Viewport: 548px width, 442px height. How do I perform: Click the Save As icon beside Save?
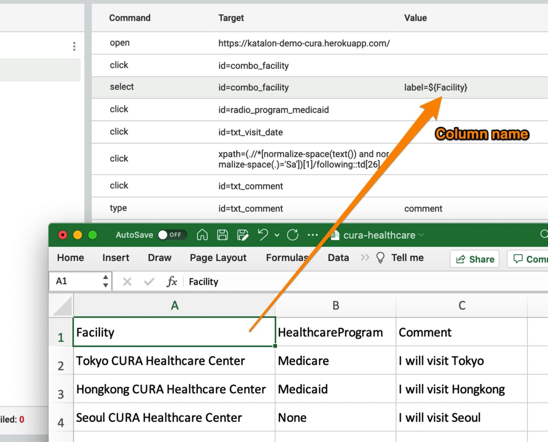pyautogui.click(x=242, y=235)
